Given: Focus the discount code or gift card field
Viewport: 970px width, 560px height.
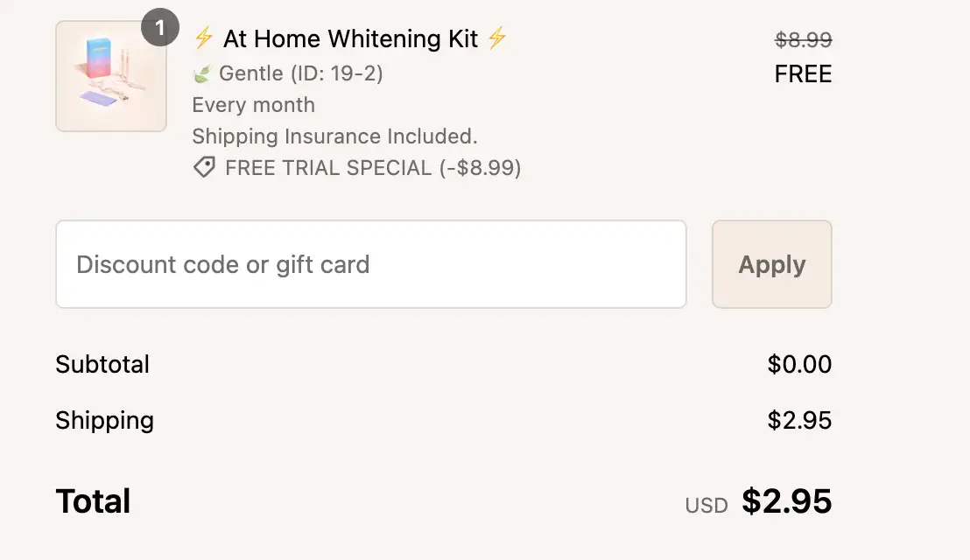Looking at the screenshot, I should 371,264.
